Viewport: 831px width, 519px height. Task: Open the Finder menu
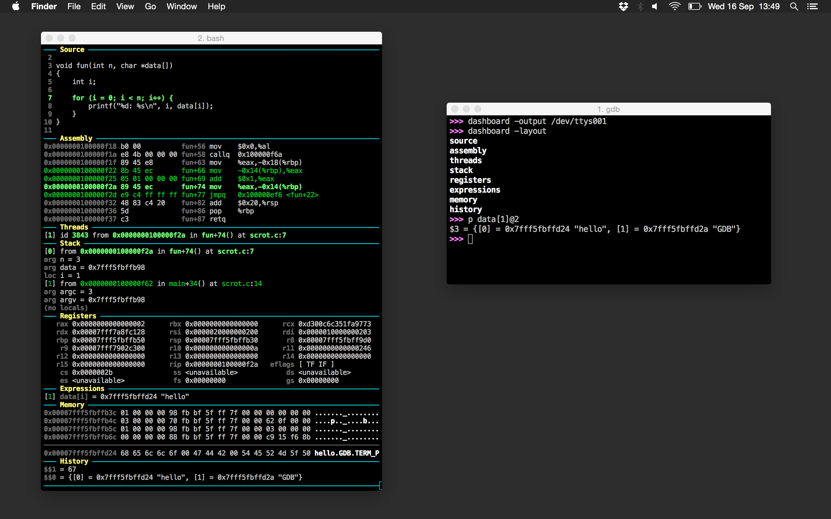(x=44, y=6)
